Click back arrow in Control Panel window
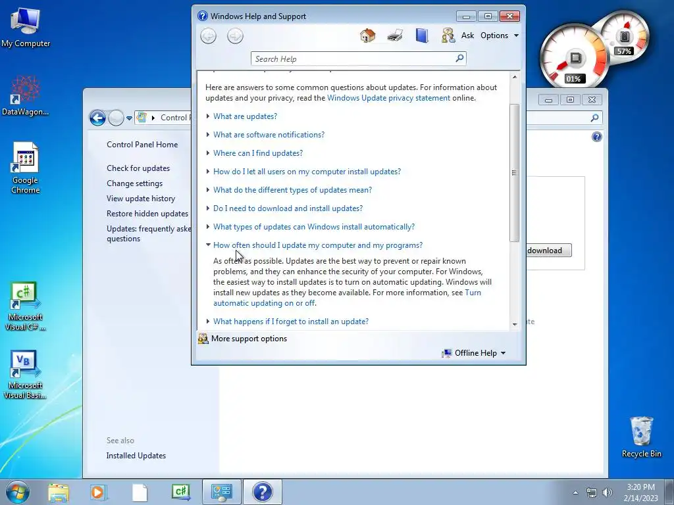This screenshot has width=674, height=505. (x=97, y=118)
